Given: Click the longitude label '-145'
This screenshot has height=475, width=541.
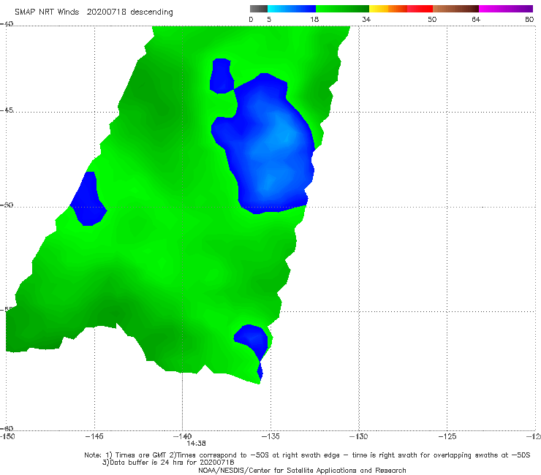Looking at the screenshot, I should coord(94,436).
